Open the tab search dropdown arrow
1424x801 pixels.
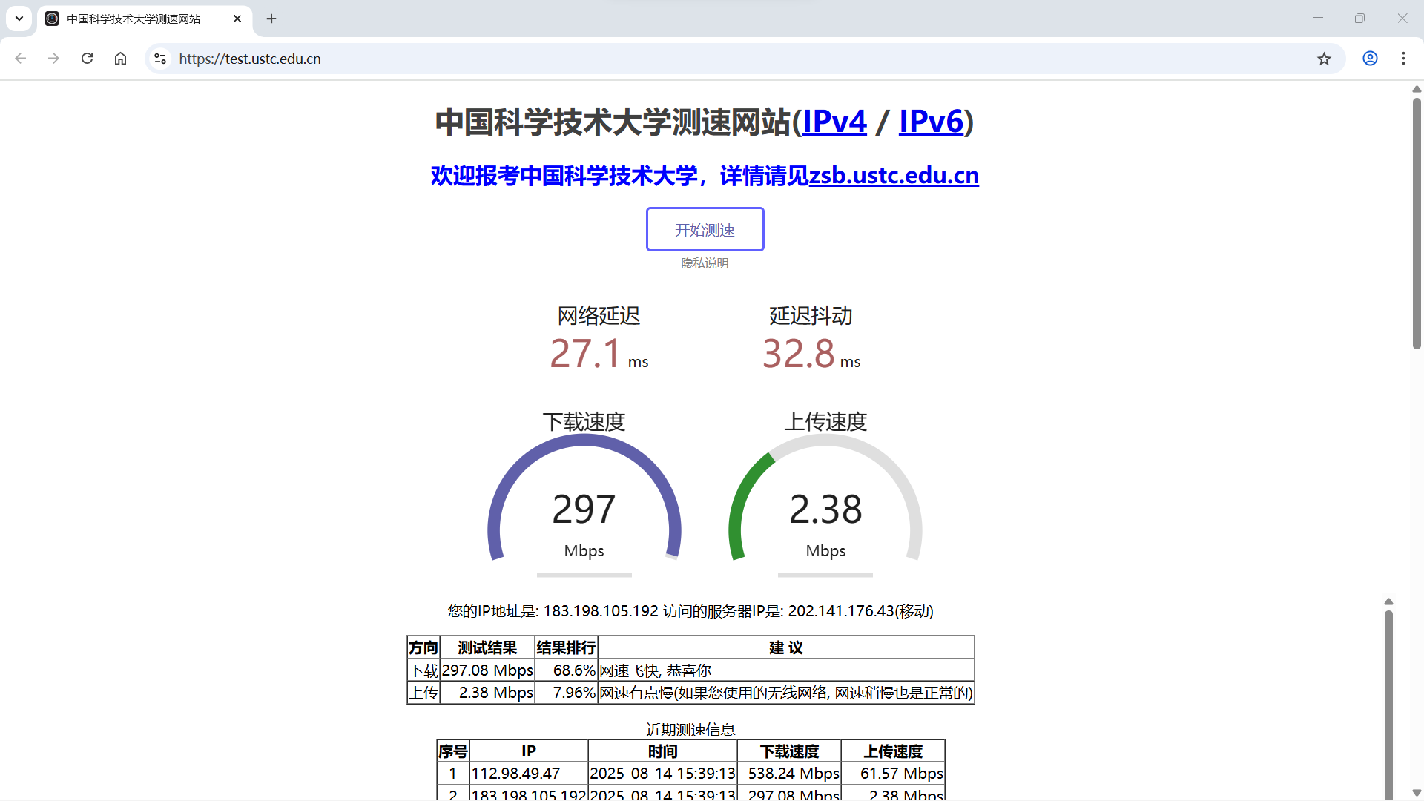tap(19, 19)
